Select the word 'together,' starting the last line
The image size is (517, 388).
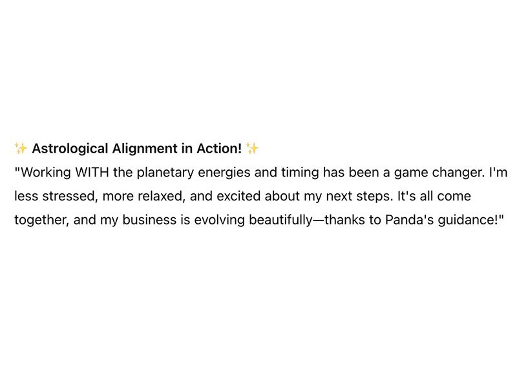pyautogui.click(x=42, y=221)
